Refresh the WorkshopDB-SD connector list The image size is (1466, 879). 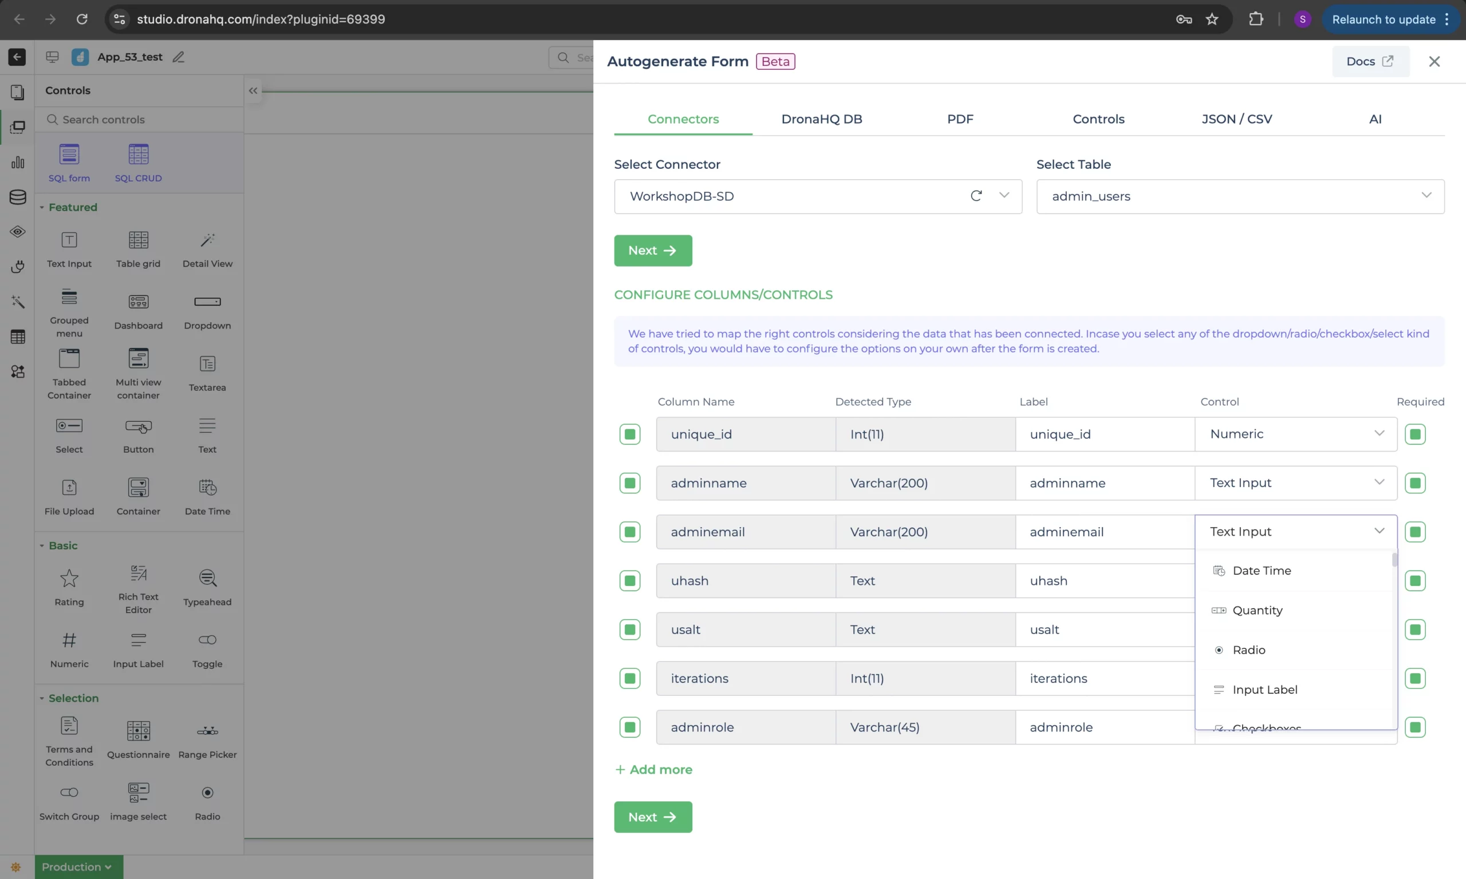point(976,196)
